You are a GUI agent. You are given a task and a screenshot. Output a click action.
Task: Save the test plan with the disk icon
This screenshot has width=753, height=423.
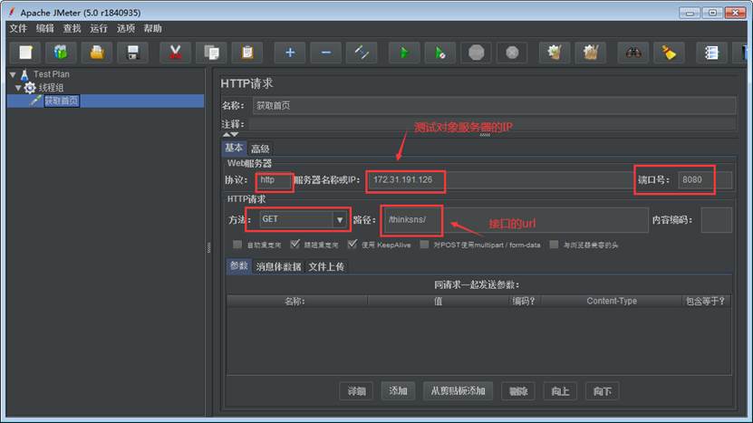tap(133, 53)
